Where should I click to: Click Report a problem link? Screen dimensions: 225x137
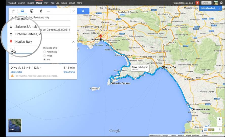click(x=193, y=135)
